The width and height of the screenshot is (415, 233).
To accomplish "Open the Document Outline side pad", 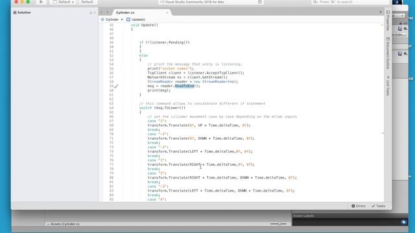I will (388, 53).
